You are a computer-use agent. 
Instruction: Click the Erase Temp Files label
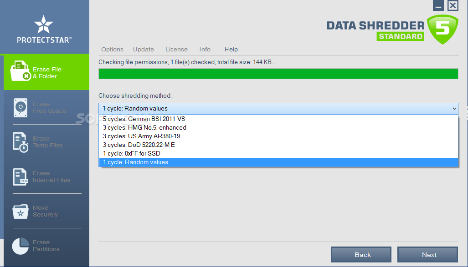(48, 142)
